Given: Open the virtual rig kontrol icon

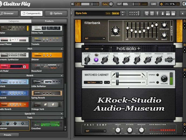Looking at the screenshot, I should pyautogui.click(x=135, y=13).
